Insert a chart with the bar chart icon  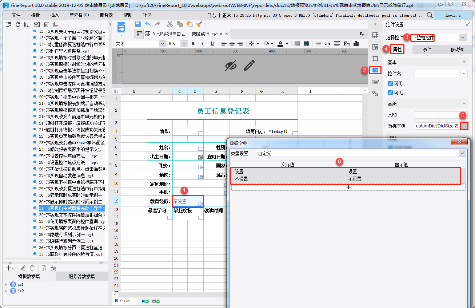tap(356, 44)
